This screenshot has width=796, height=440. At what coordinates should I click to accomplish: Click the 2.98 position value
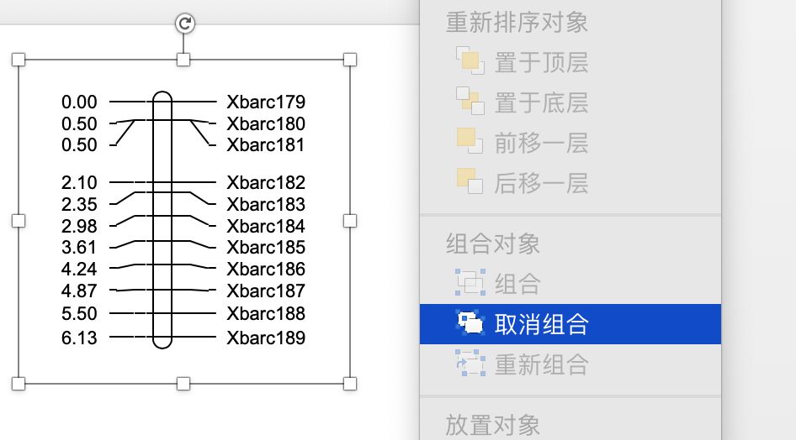(x=79, y=226)
